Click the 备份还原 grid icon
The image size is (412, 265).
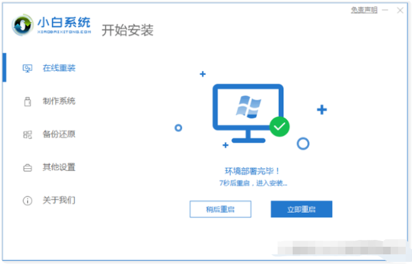tap(28, 134)
